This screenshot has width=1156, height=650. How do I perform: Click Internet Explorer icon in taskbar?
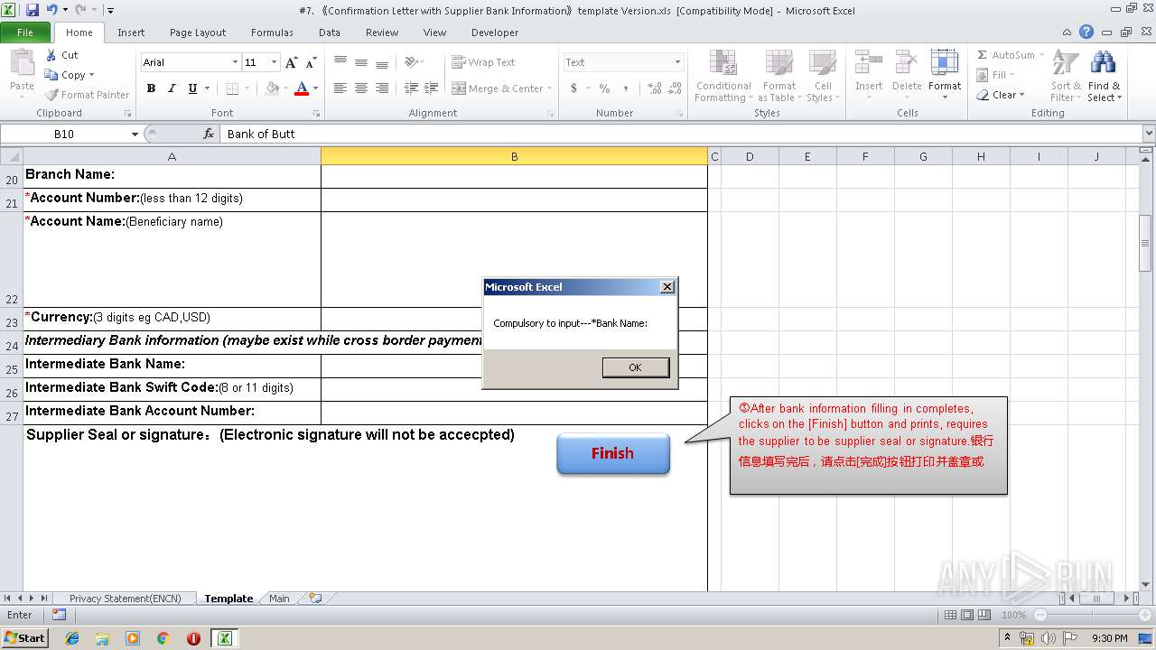72,638
